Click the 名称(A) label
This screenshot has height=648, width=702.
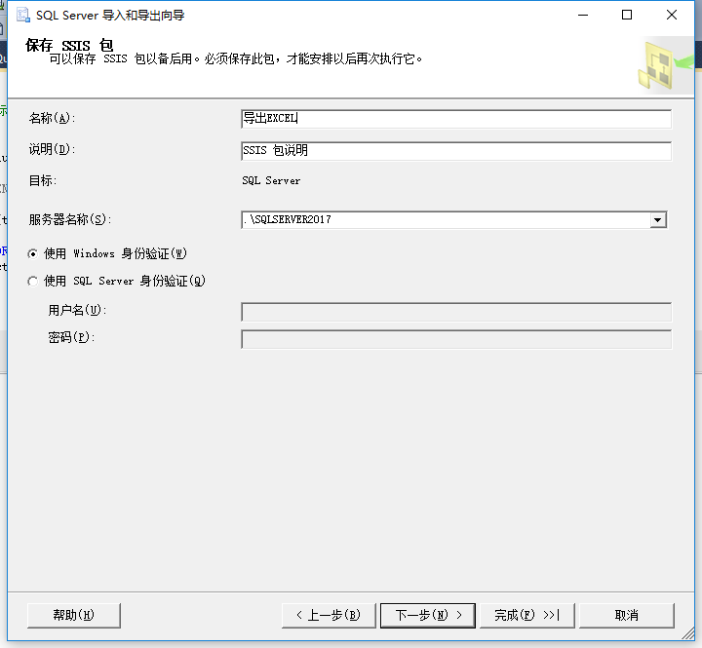[x=52, y=118]
